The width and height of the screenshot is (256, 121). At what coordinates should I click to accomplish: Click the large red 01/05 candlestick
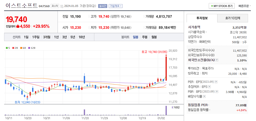(166, 68)
